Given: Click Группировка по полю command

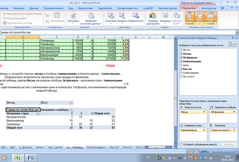Looking at the screenshot, I should [x=18, y=23].
